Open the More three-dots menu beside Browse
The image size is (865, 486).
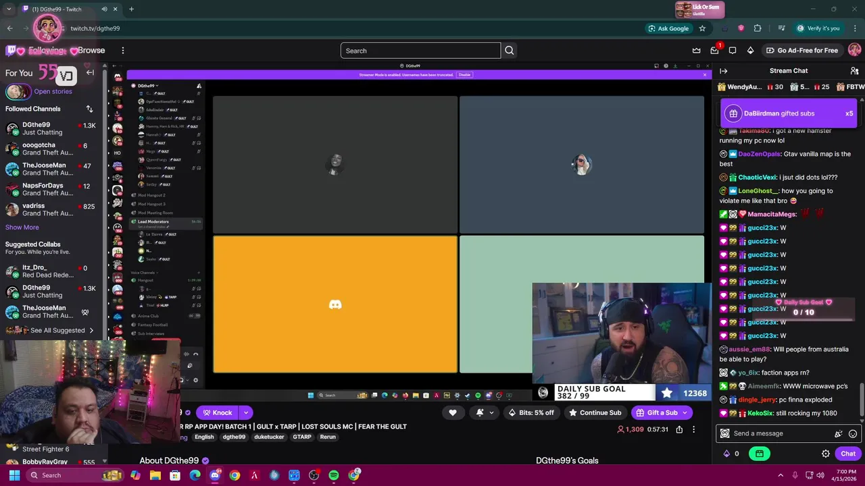[122, 51]
